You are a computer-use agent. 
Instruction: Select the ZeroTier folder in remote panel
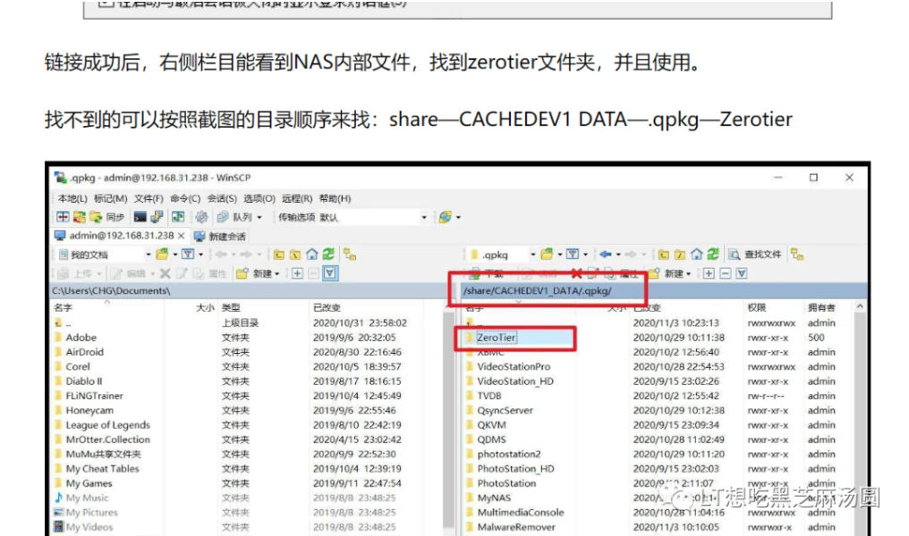[x=497, y=338]
